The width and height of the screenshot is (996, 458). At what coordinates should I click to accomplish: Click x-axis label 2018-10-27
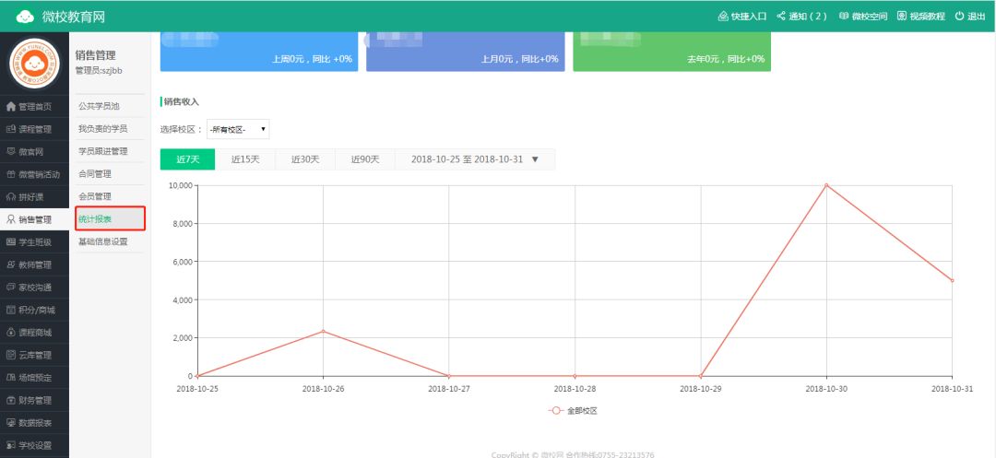pyautogui.click(x=449, y=389)
